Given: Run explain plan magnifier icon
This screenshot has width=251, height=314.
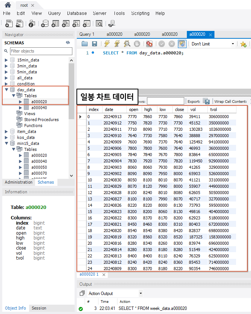Looking at the screenshot, I should coord(127,44).
